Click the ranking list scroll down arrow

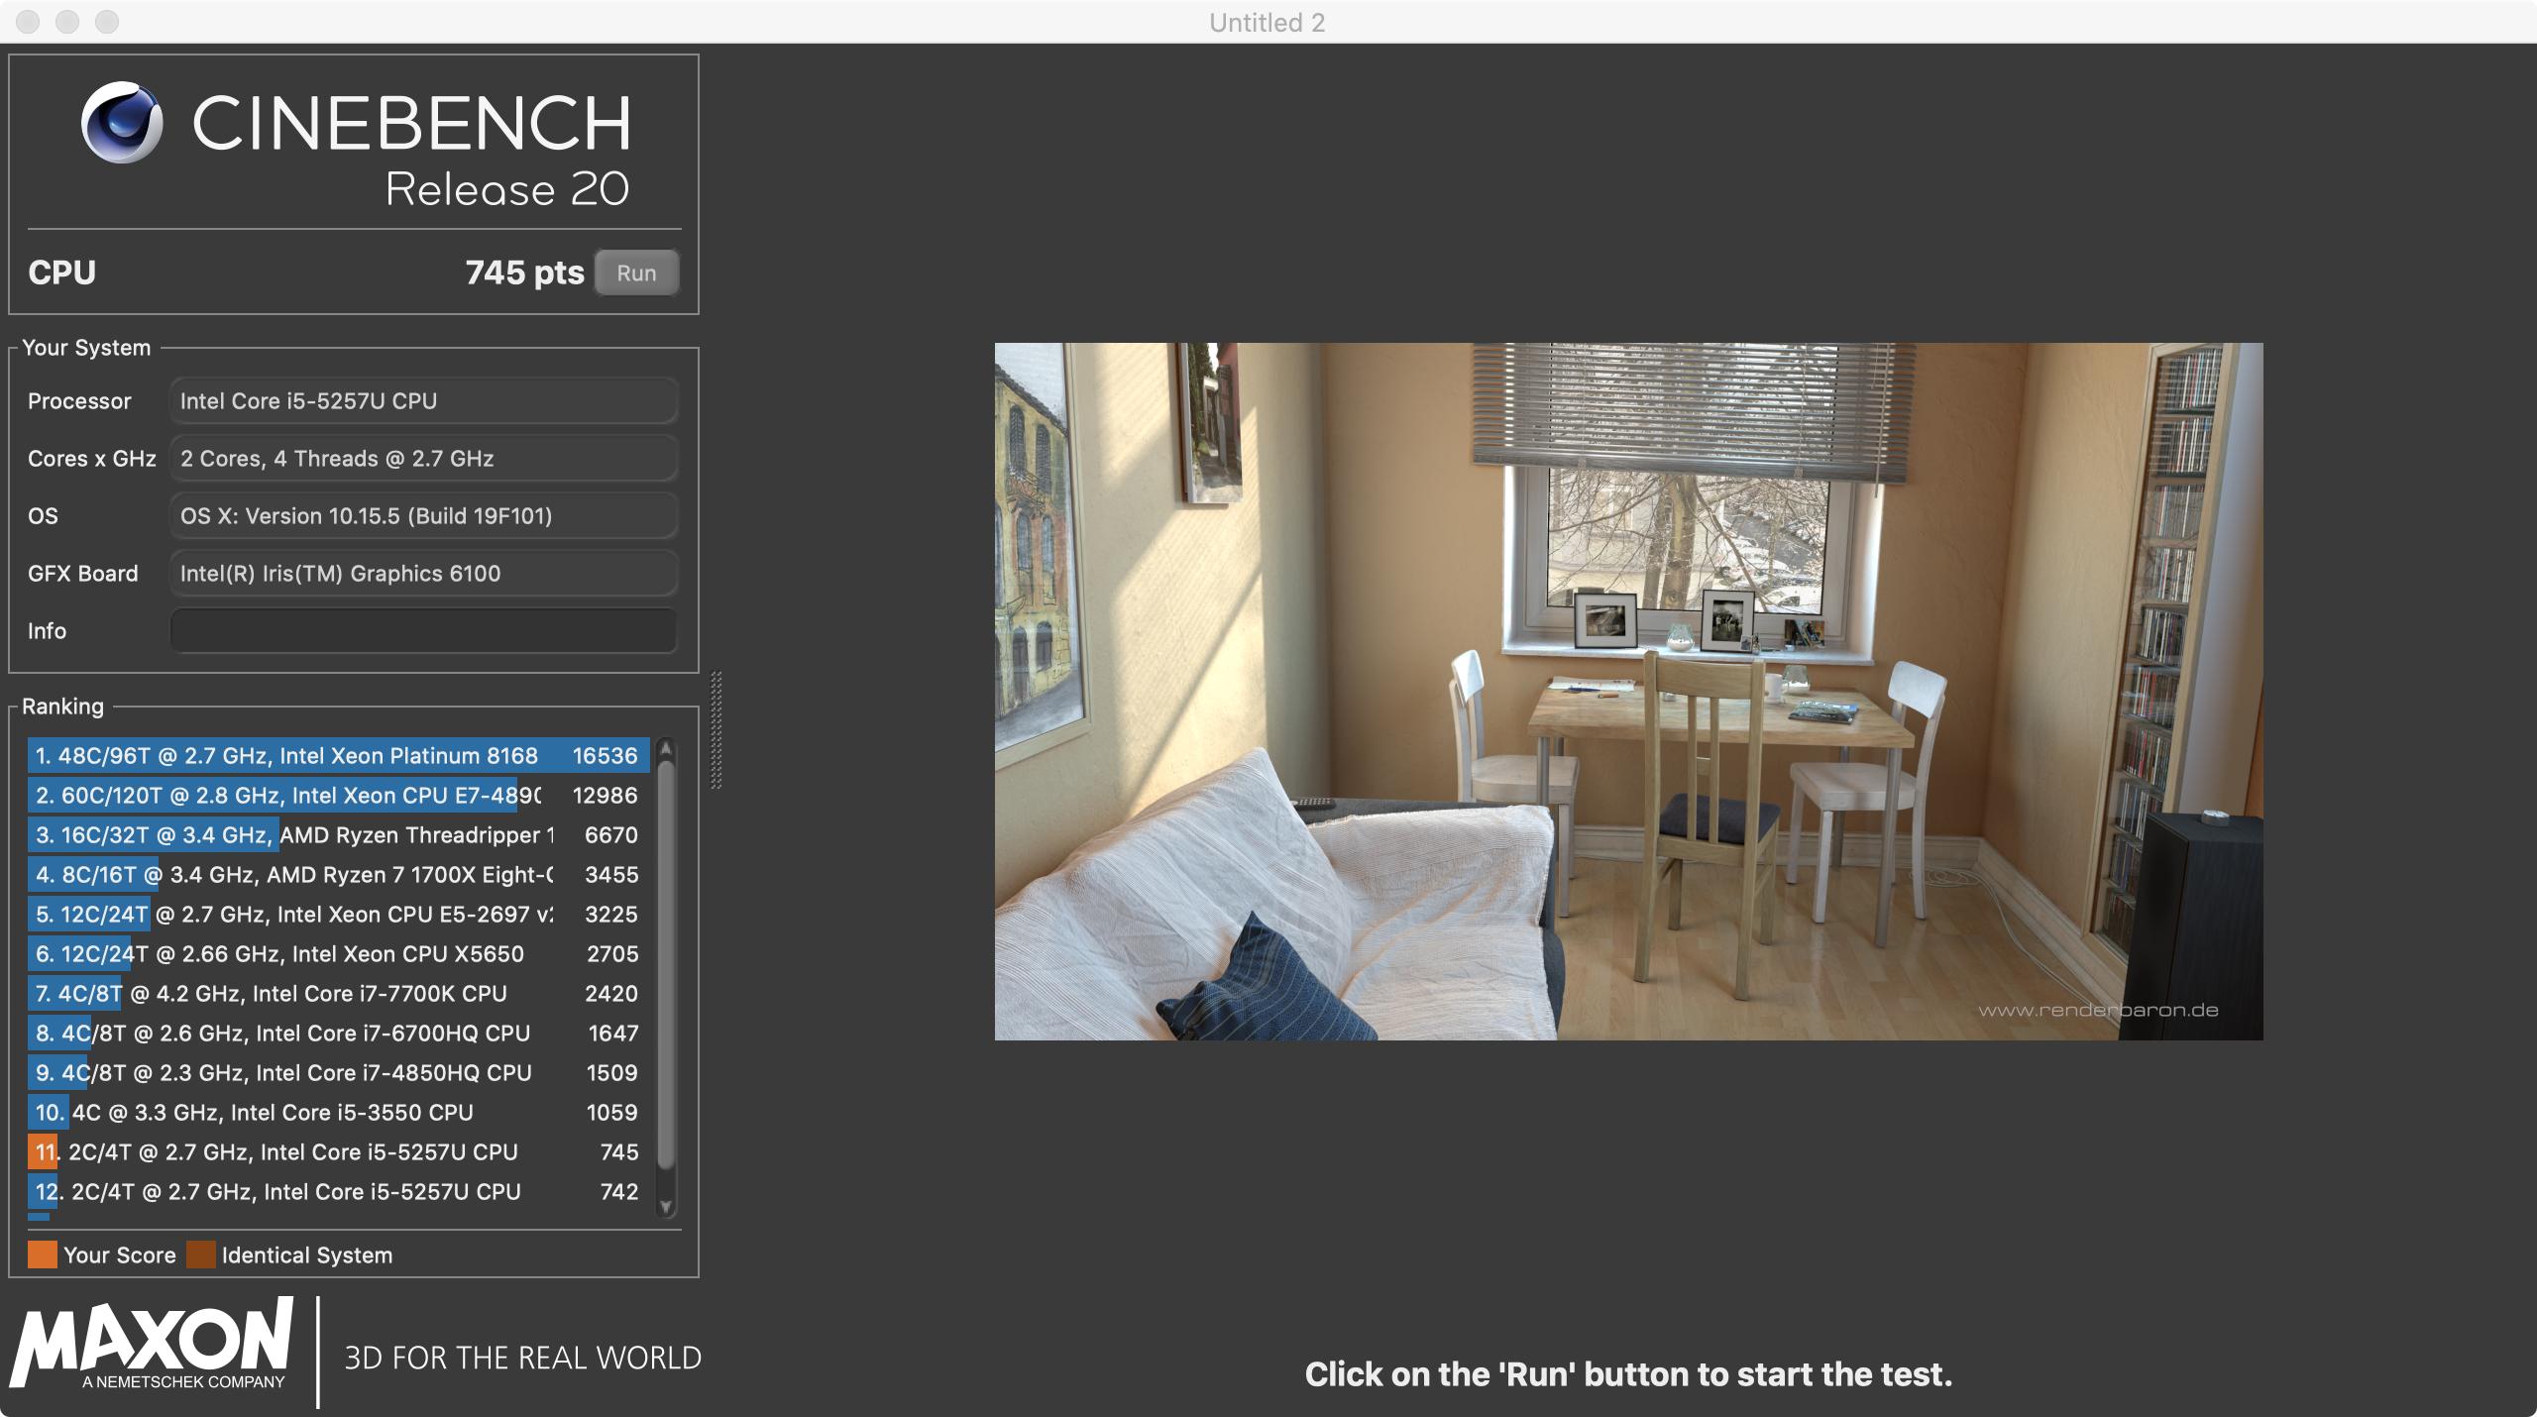point(666,1206)
